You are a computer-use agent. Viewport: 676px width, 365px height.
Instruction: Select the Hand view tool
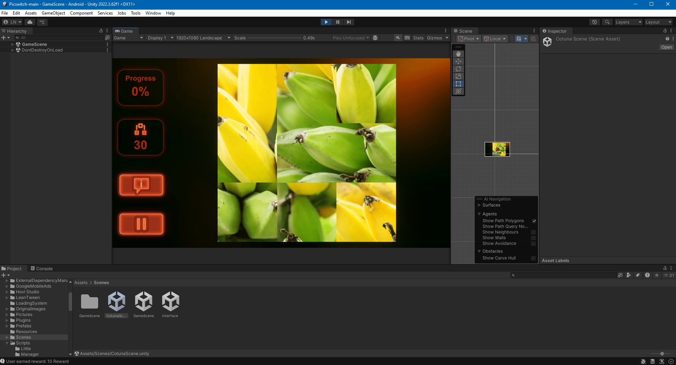[x=458, y=54]
